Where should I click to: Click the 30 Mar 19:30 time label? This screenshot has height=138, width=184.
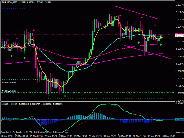(169, 136)
